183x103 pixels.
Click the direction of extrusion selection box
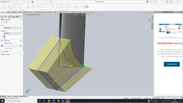click(x=13, y=37)
